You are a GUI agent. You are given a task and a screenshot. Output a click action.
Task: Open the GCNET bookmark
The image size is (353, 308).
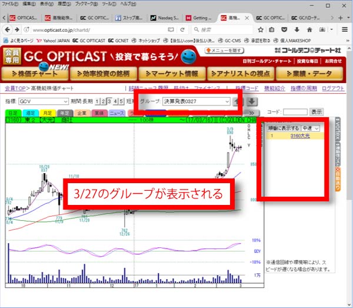pos(118,41)
